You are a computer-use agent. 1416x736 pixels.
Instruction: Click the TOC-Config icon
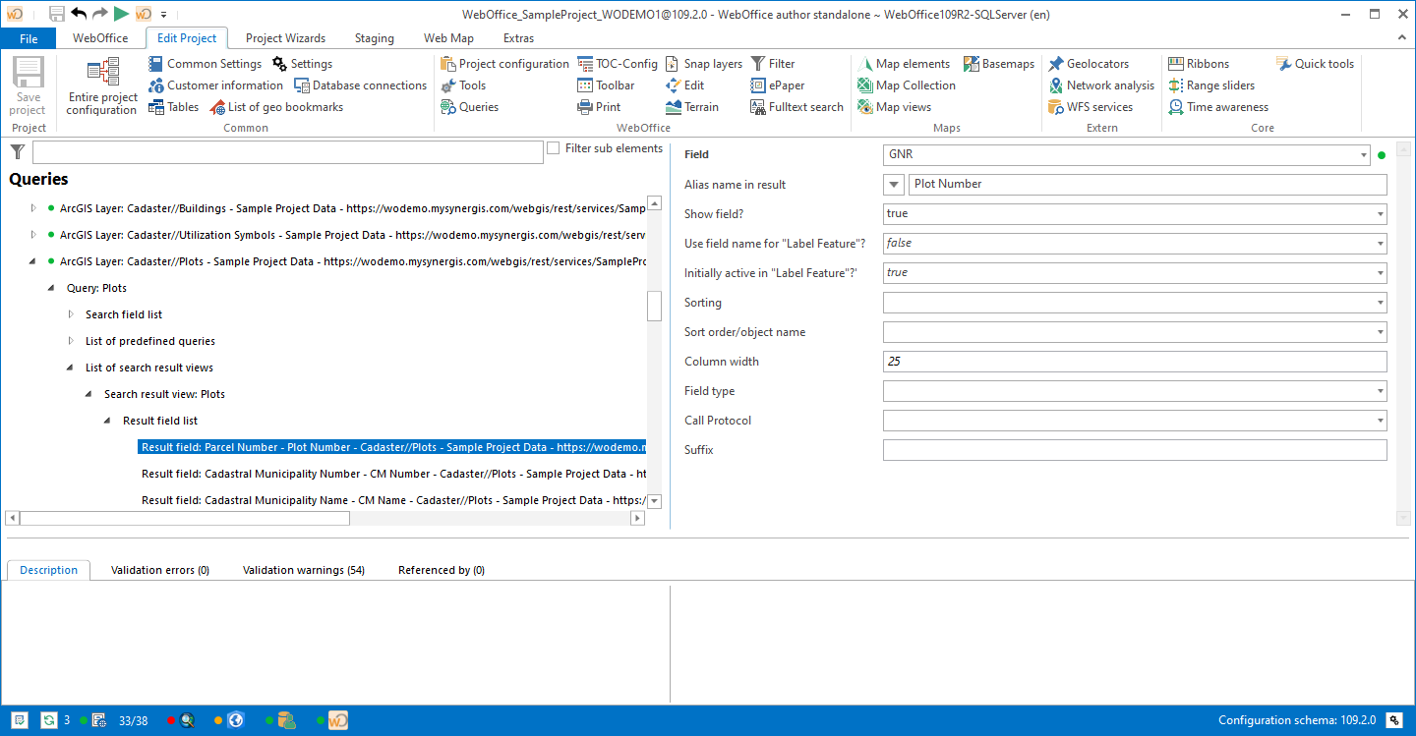pos(618,63)
